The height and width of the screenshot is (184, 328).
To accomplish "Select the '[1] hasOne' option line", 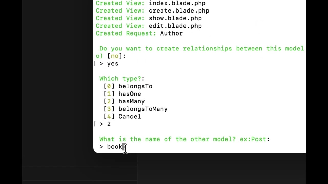I will tap(122, 94).
